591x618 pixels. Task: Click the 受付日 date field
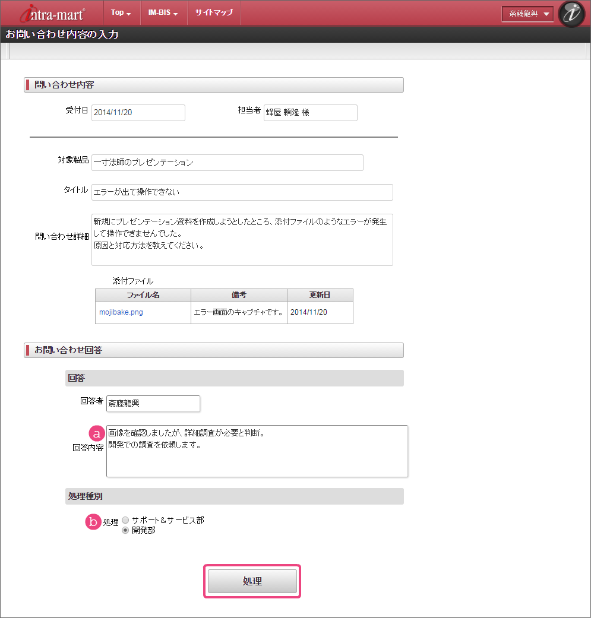pyautogui.click(x=138, y=113)
